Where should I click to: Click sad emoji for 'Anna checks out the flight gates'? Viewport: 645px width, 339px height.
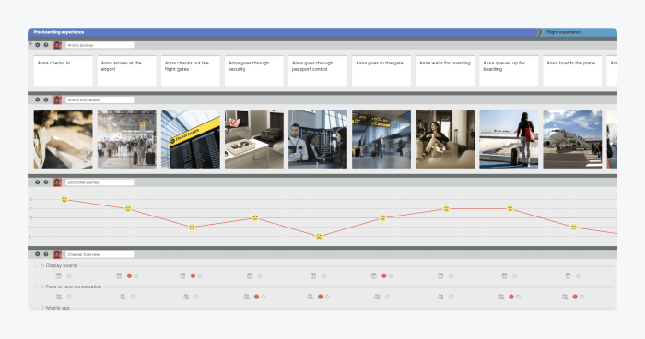click(x=192, y=227)
